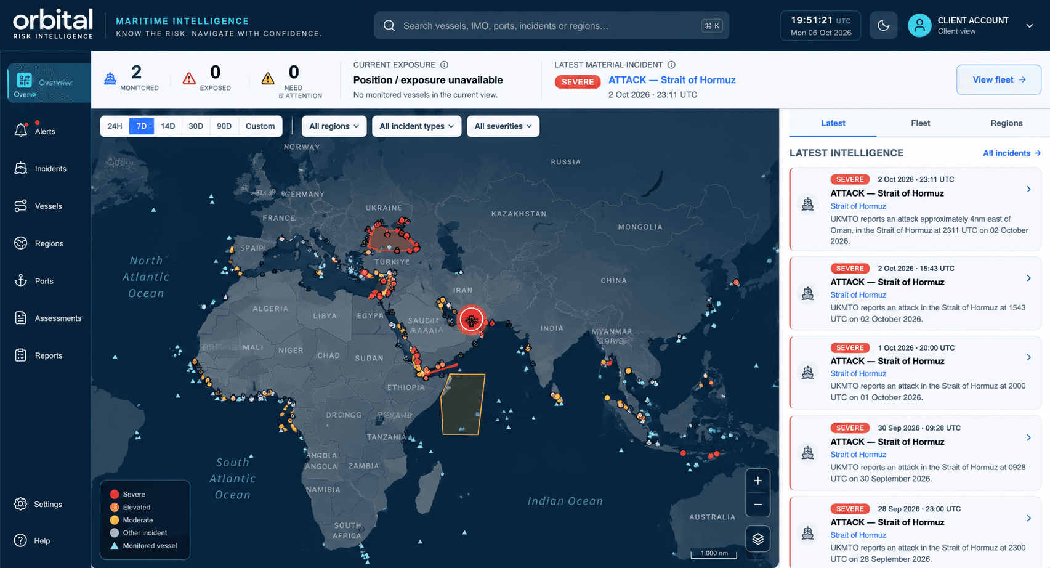Switch to the Latest tab

[x=833, y=123]
